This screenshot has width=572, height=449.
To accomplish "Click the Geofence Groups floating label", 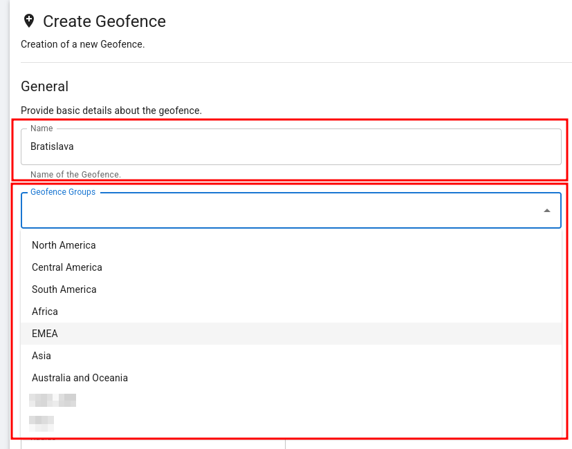I will coord(63,192).
